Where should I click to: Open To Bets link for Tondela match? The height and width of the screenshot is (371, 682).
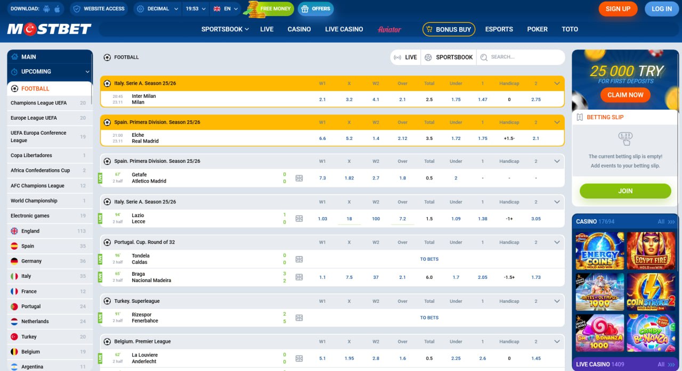[x=429, y=259]
